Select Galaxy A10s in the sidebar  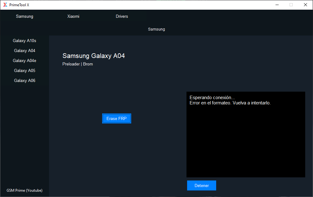tap(24, 41)
